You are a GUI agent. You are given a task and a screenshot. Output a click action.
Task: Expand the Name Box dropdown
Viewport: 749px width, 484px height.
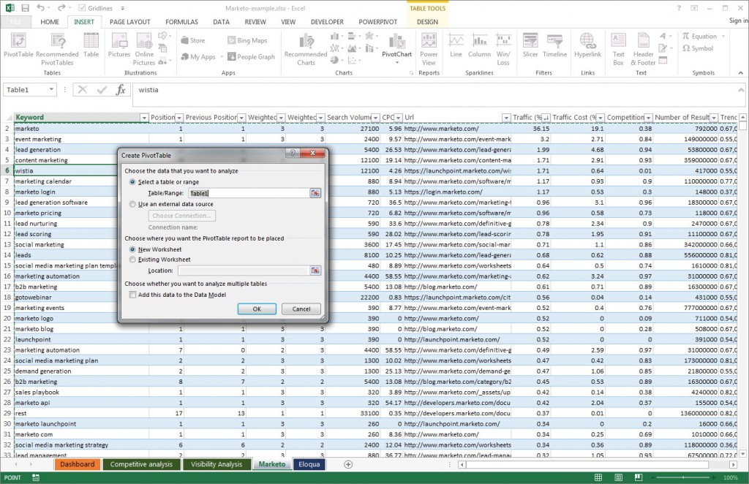(52, 89)
